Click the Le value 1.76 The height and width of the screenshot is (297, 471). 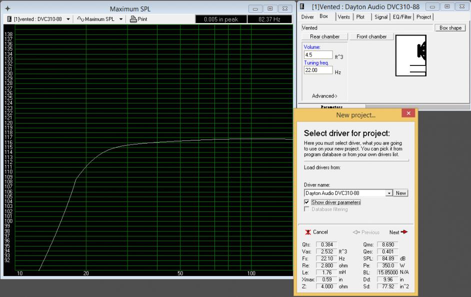click(x=326, y=272)
